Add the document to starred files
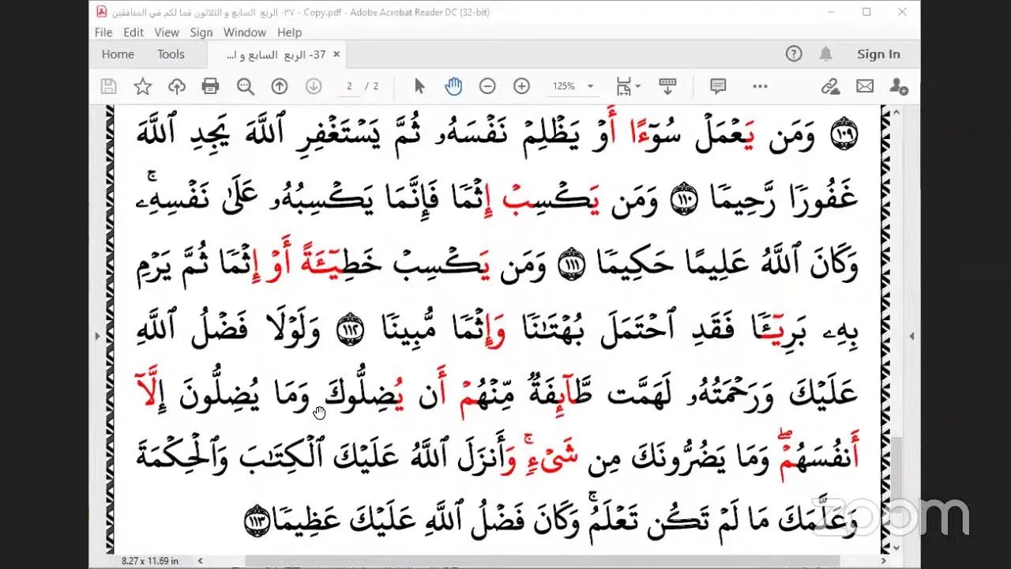Viewport: 1011px width, 569px height. (143, 86)
